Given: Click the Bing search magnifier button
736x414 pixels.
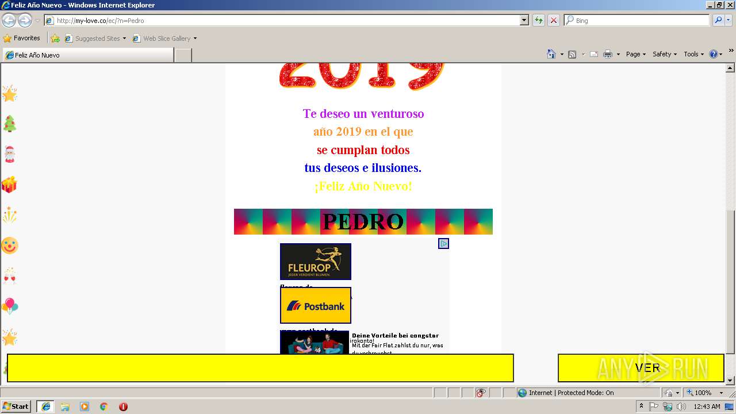Looking at the screenshot, I should tap(718, 20).
